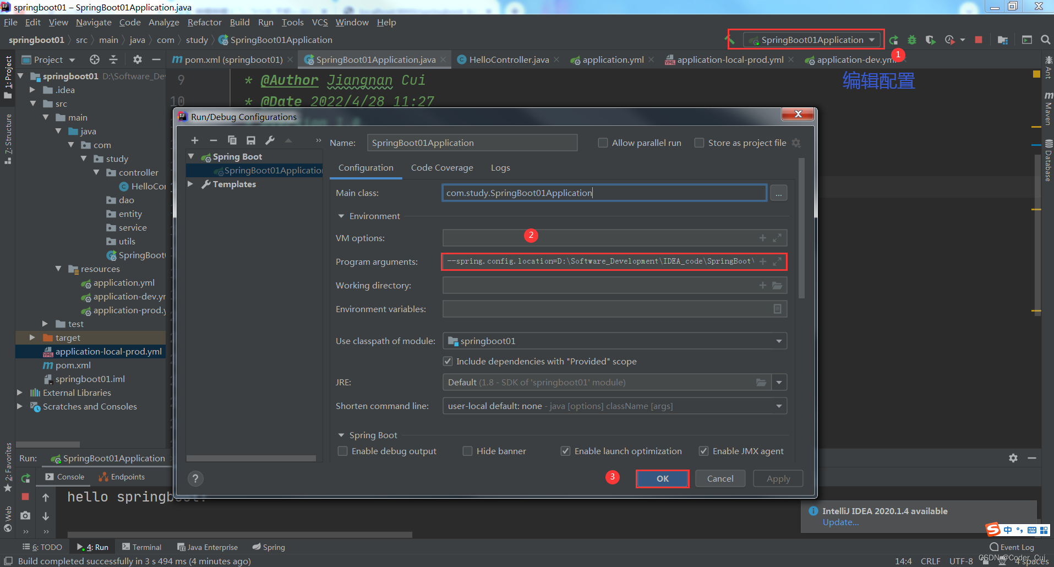Enable Store as project file checkbox

tap(700, 143)
